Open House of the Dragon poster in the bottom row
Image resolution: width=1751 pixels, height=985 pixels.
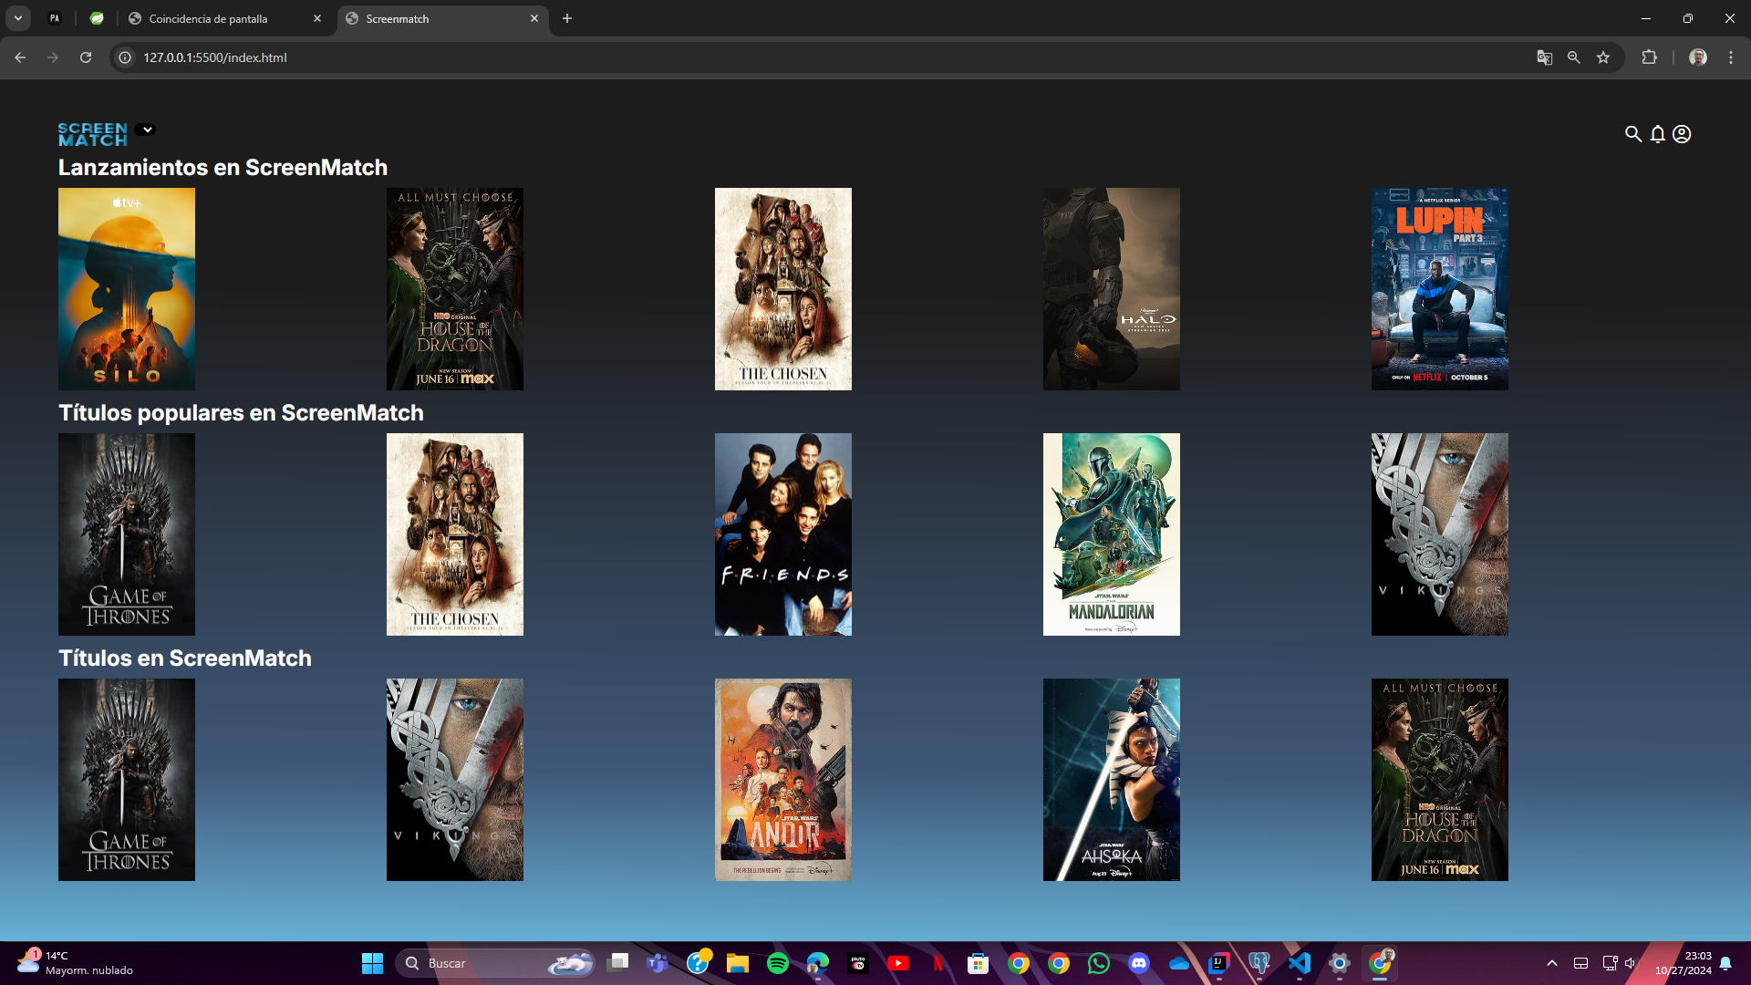(1440, 780)
